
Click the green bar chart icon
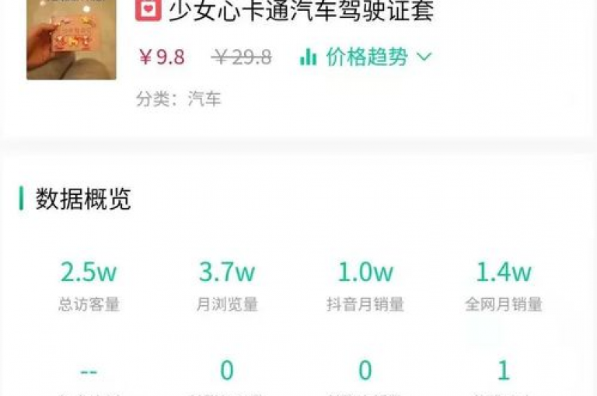(x=308, y=57)
